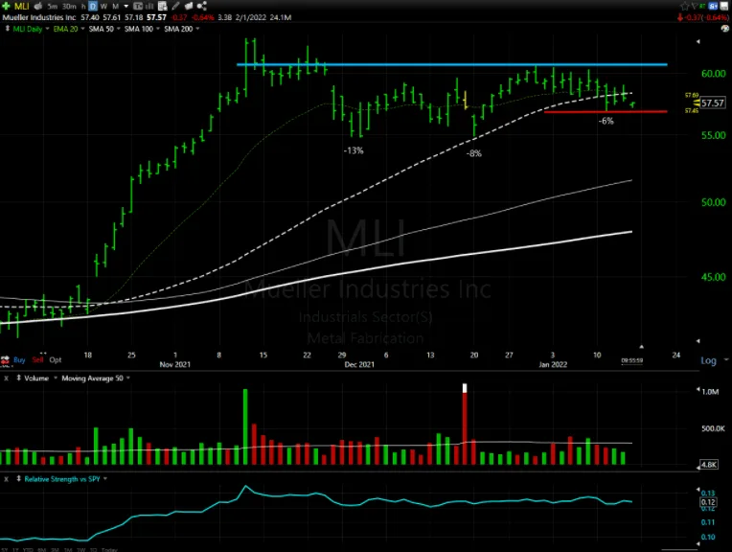Click the -13% annotation text

[354, 150]
